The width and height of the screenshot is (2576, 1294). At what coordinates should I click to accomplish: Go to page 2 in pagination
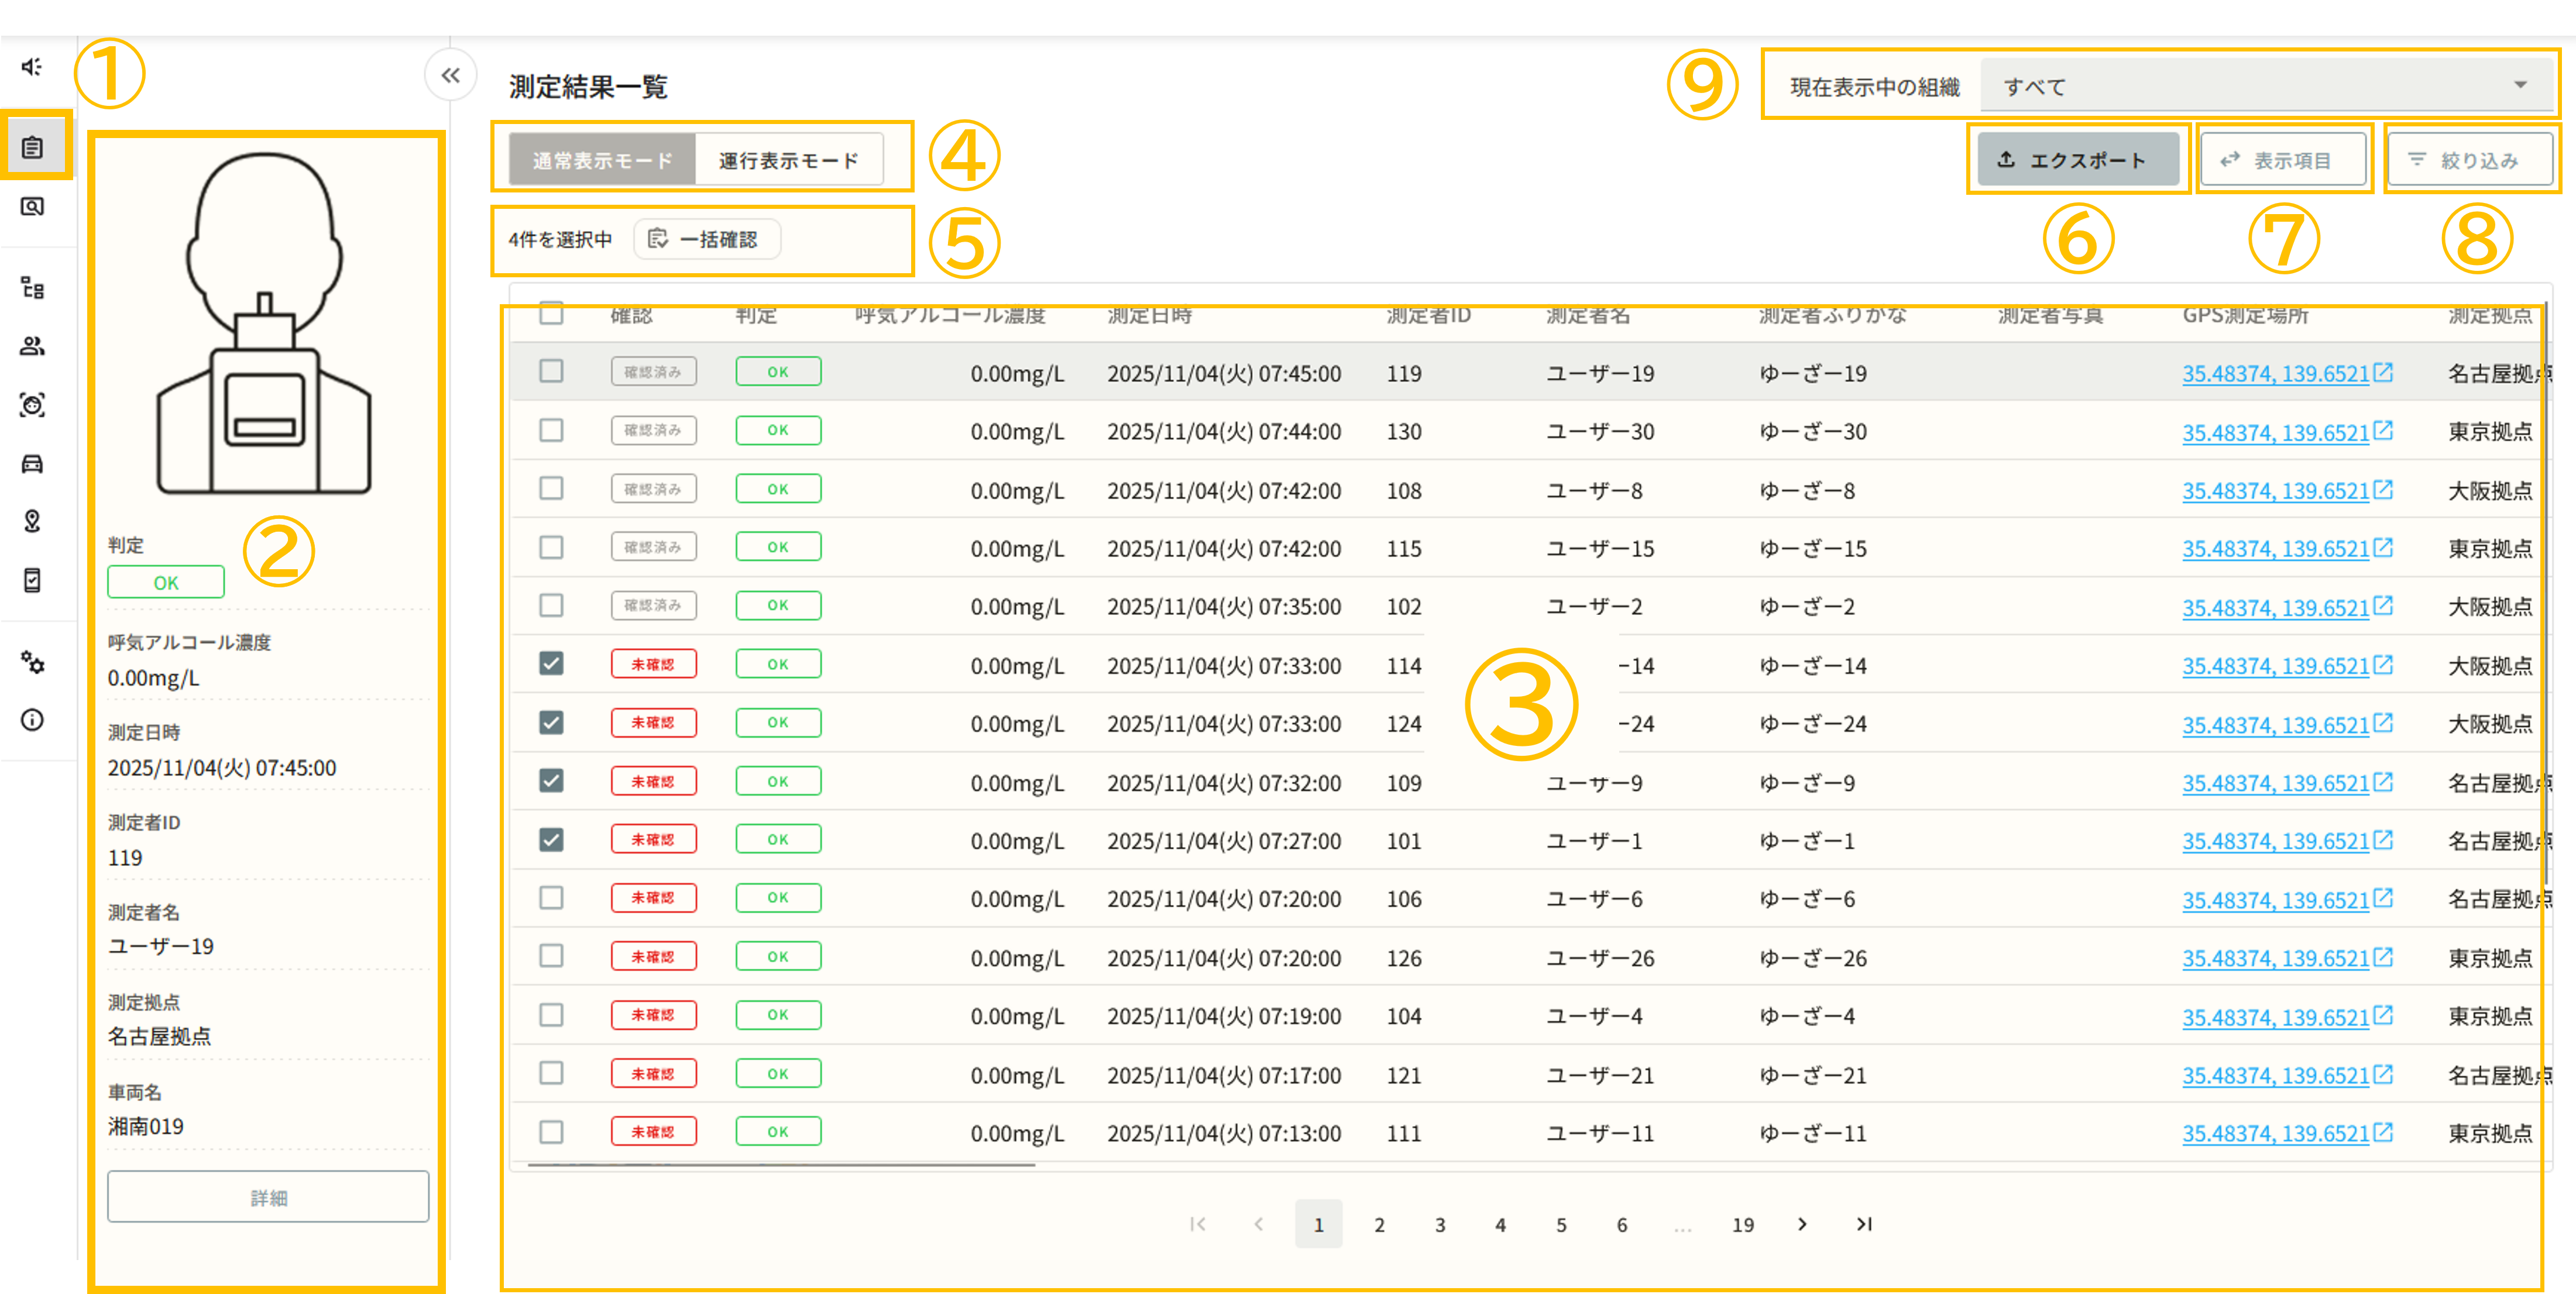click(1379, 1224)
